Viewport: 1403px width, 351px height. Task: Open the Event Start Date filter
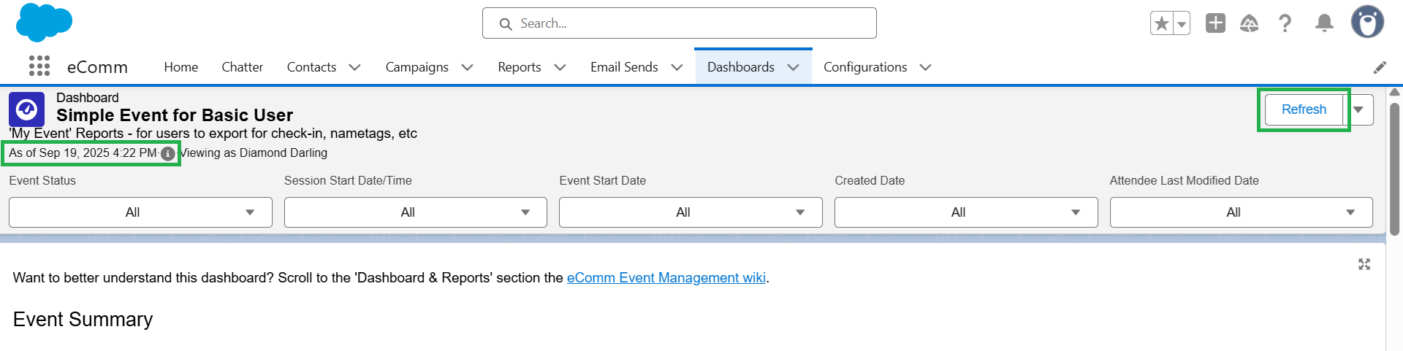pos(691,212)
